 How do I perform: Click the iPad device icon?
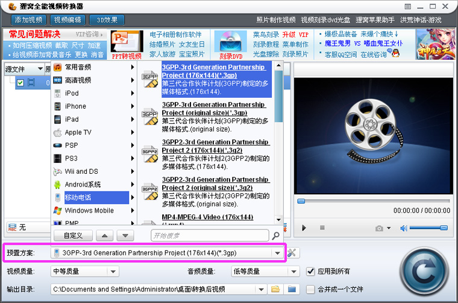point(58,120)
